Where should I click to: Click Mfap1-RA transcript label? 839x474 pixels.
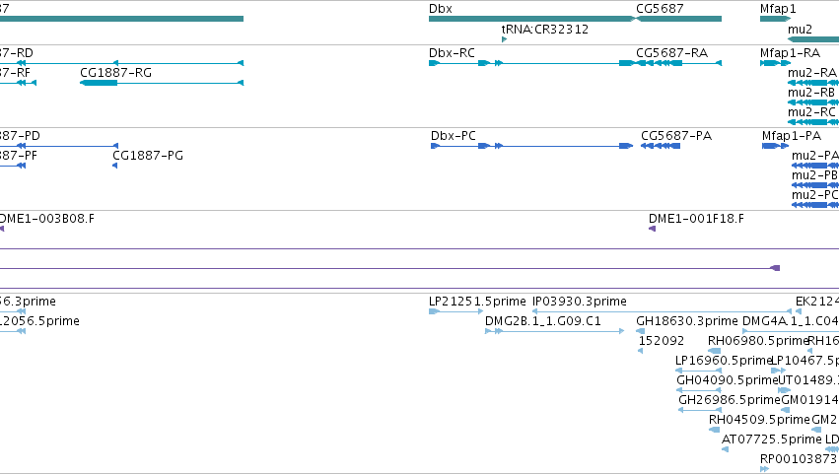click(790, 53)
